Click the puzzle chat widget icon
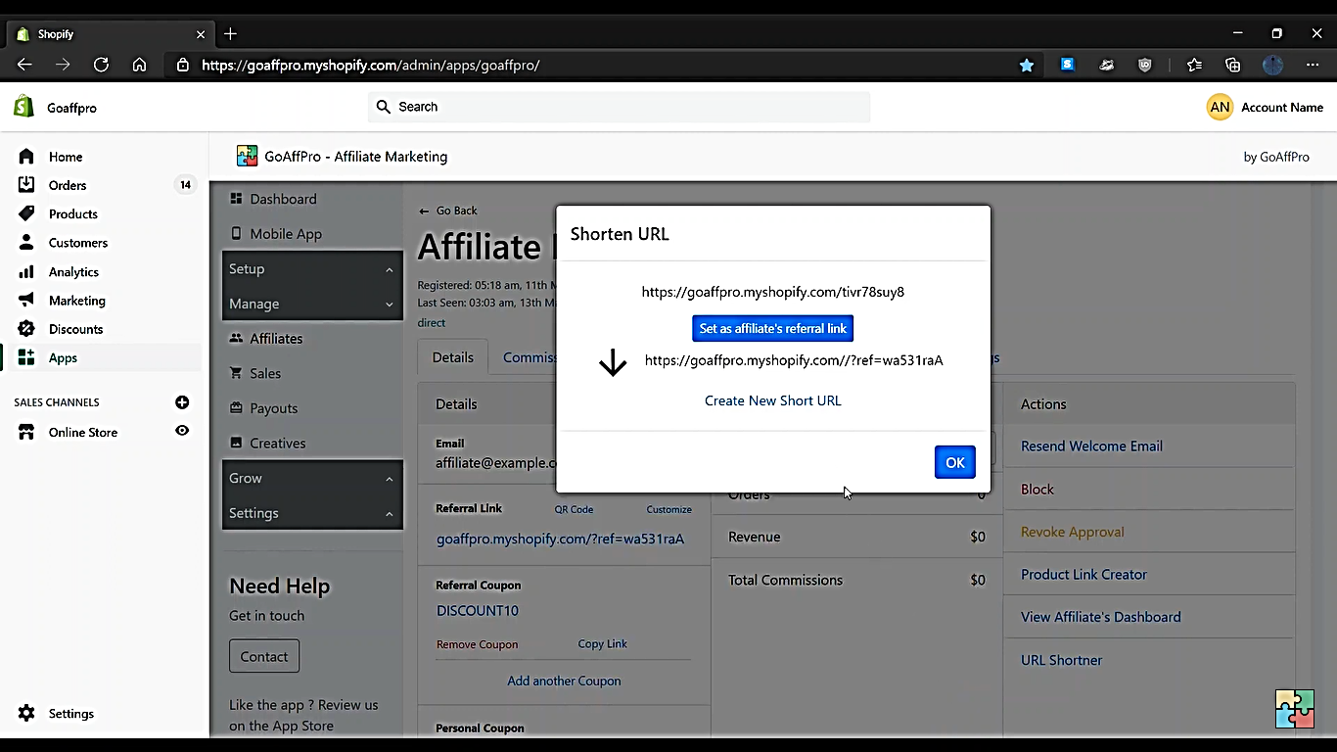 [1295, 709]
